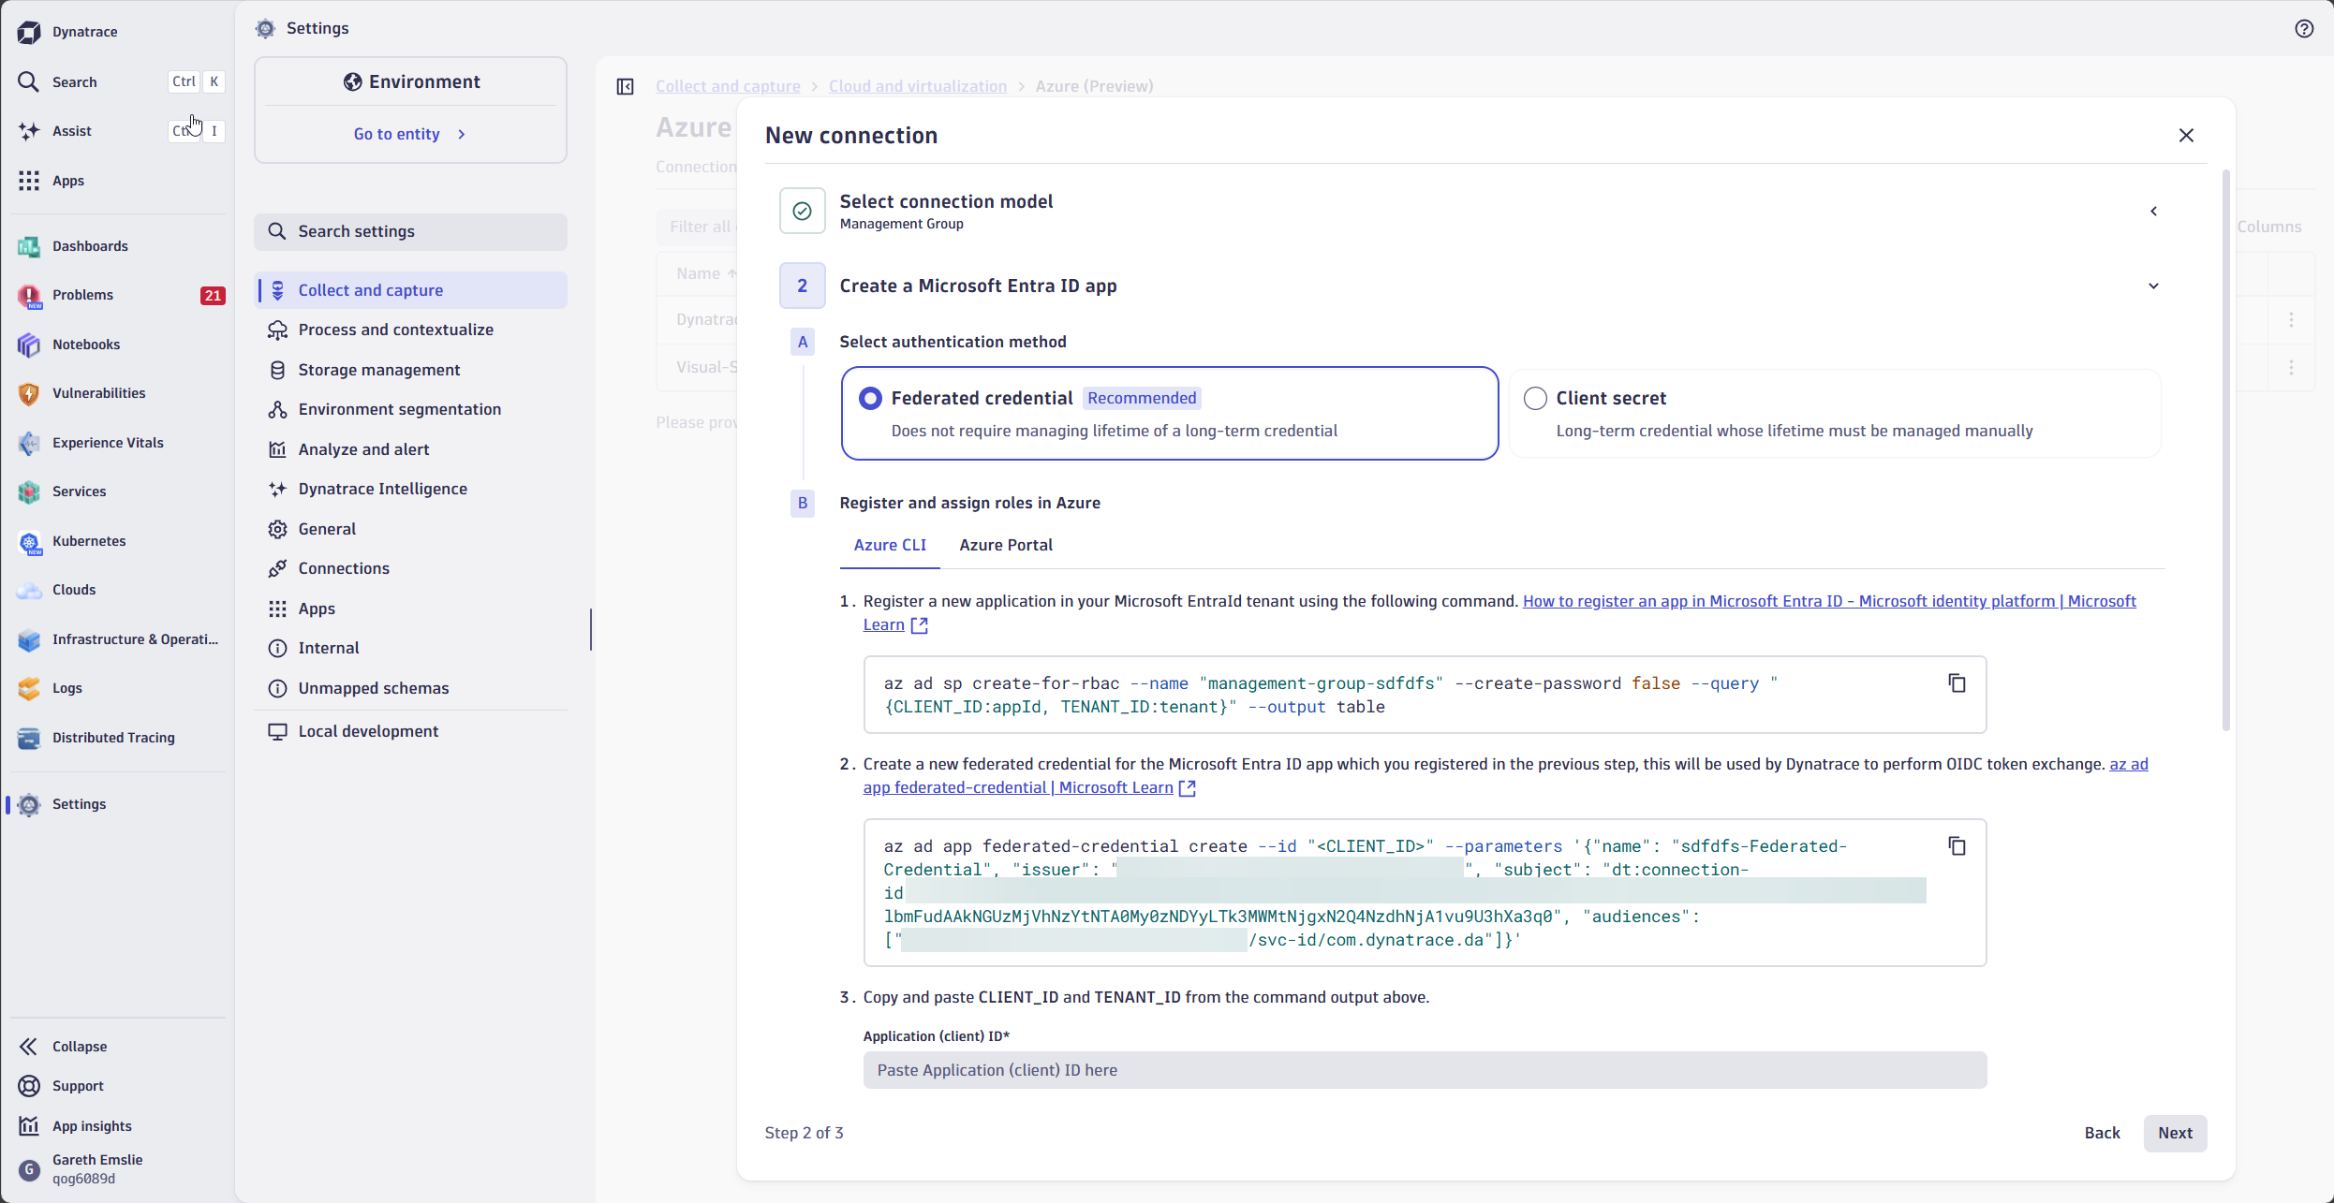Open the Dashboards app icon
2334x1203 pixels.
tap(29, 246)
